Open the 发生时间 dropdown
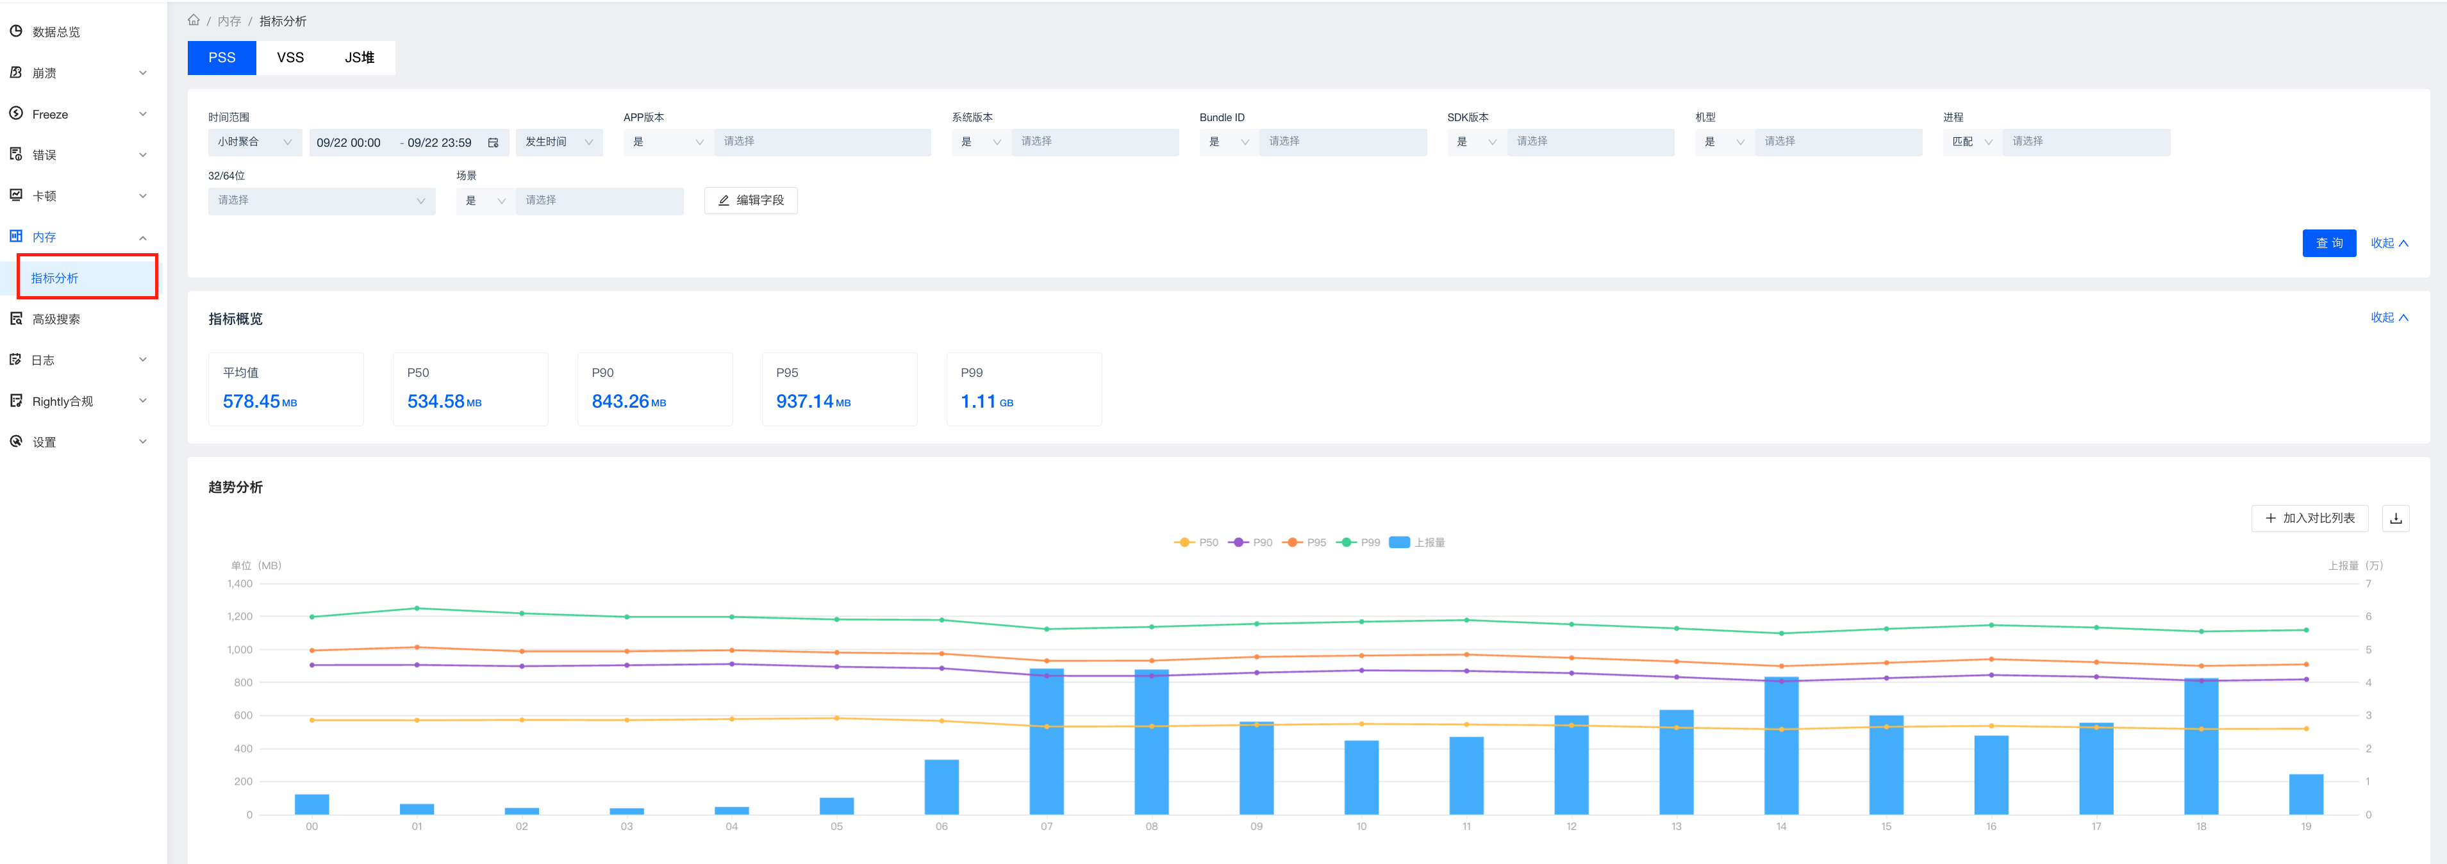The height and width of the screenshot is (864, 2447). (x=559, y=142)
